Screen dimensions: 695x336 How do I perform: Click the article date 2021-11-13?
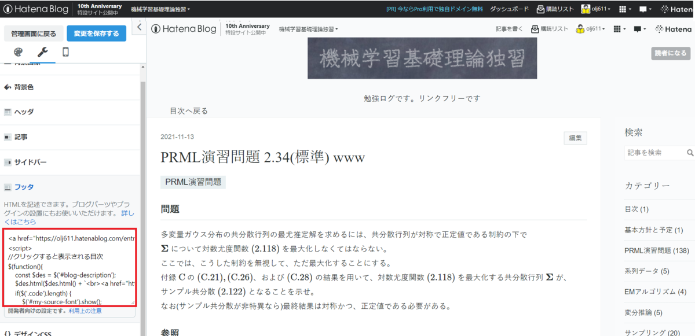click(x=177, y=137)
